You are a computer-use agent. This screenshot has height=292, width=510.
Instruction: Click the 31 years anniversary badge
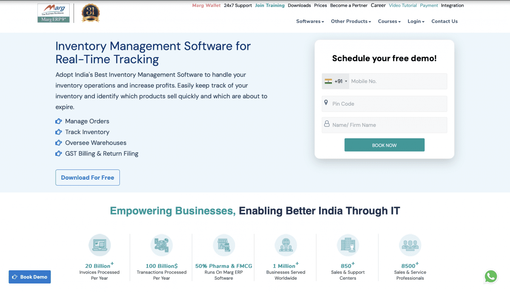point(90,13)
